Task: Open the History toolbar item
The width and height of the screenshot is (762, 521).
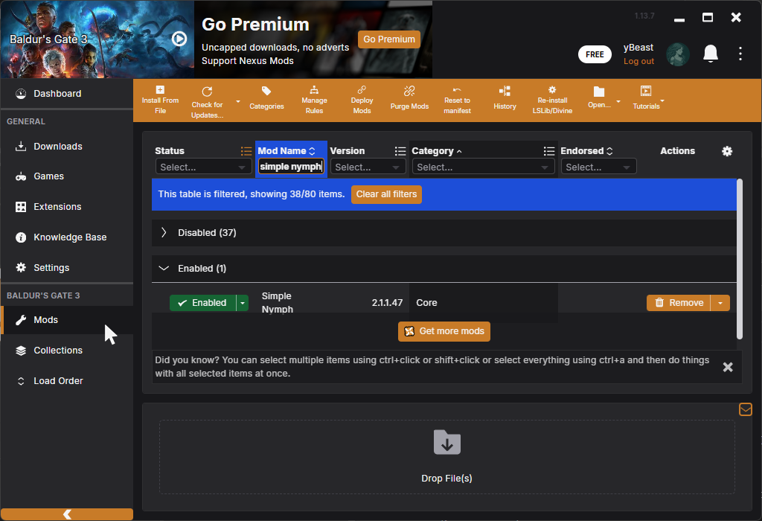Action: click(505, 99)
